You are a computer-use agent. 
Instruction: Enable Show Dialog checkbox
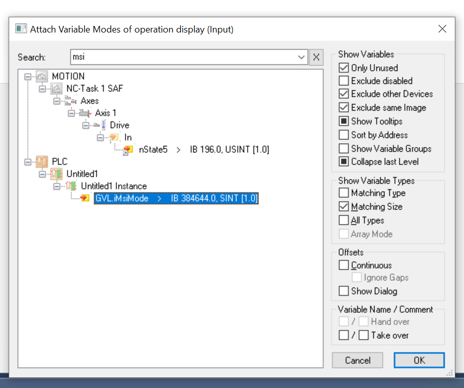point(343,291)
